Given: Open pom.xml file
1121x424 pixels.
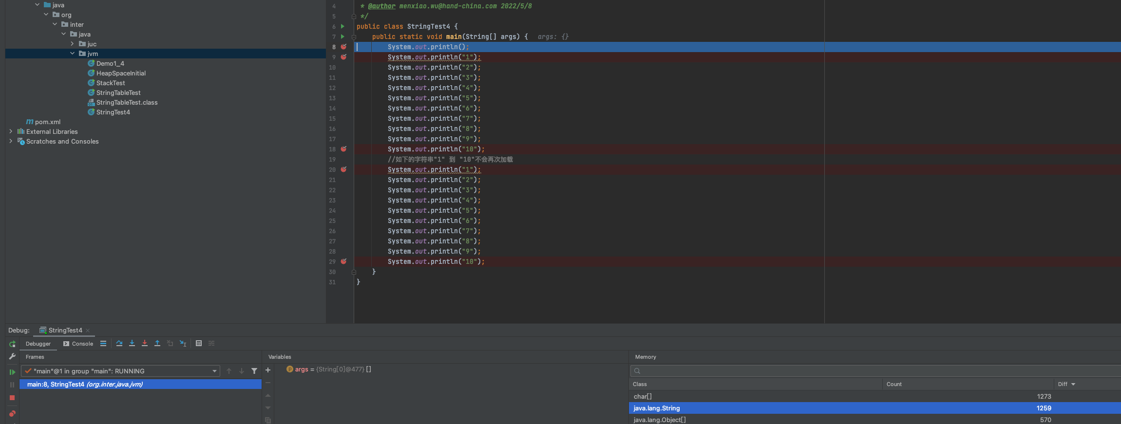Looking at the screenshot, I should click(47, 122).
